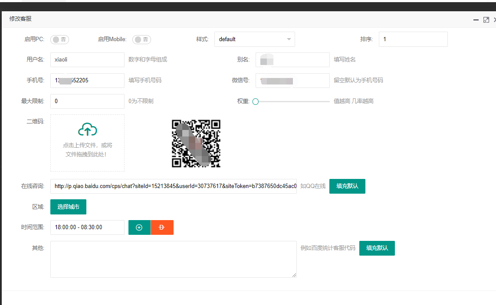Click the 用户名 field containing xiaoli
496x305 pixels.
click(87, 60)
